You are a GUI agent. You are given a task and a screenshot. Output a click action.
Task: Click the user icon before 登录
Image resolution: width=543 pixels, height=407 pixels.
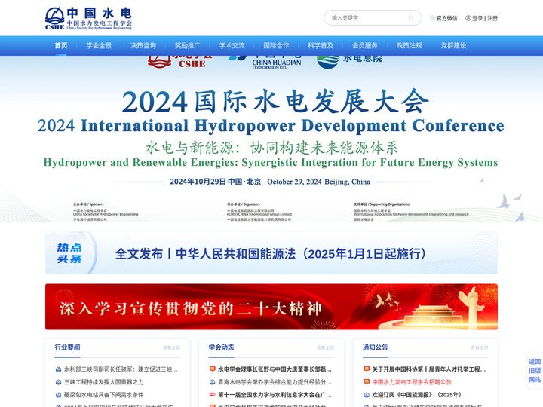(x=468, y=18)
